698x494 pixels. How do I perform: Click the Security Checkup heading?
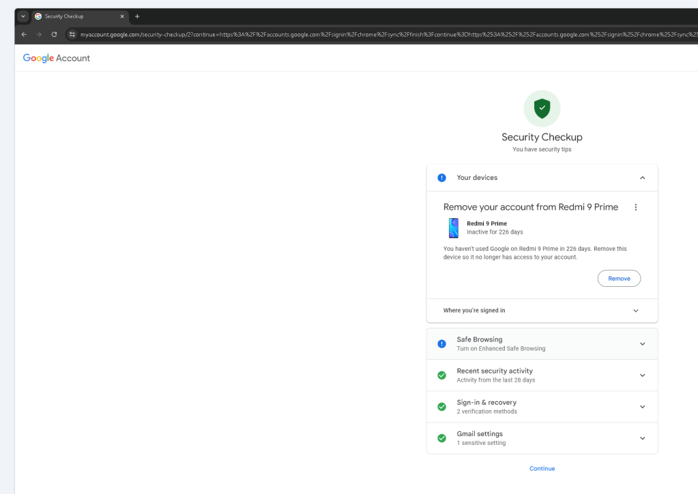[x=542, y=137]
